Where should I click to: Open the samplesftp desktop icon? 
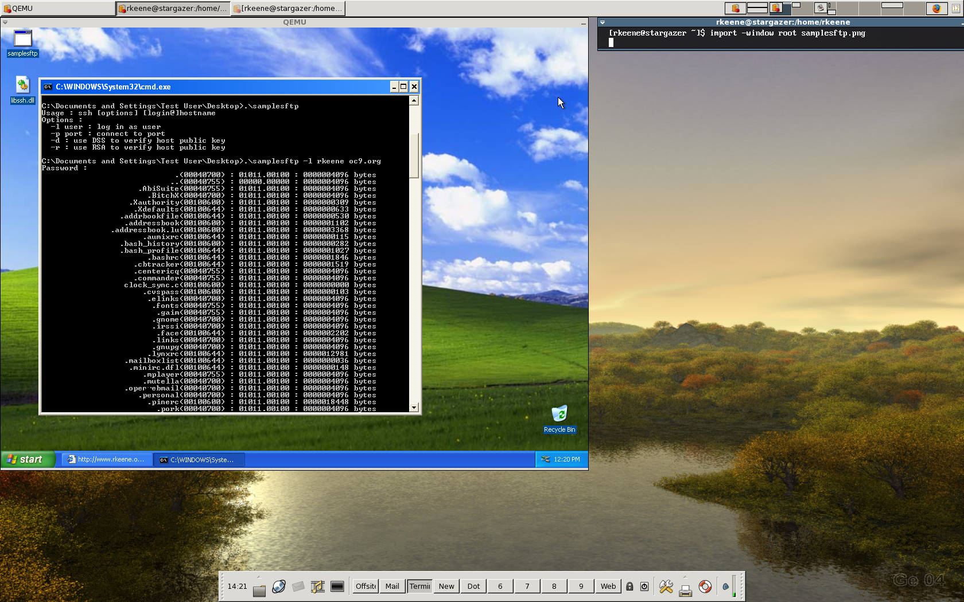click(x=22, y=39)
